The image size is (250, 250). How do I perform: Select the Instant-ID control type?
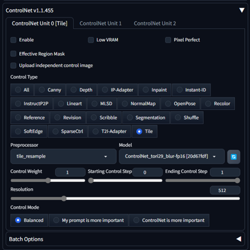[x=191, y=90]
